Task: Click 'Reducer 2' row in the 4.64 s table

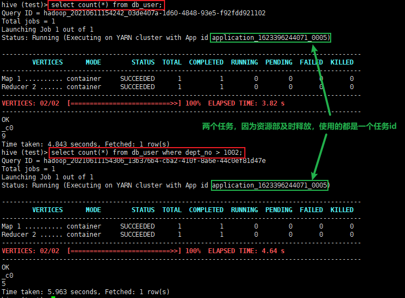Action: click(x=178, y=235)
